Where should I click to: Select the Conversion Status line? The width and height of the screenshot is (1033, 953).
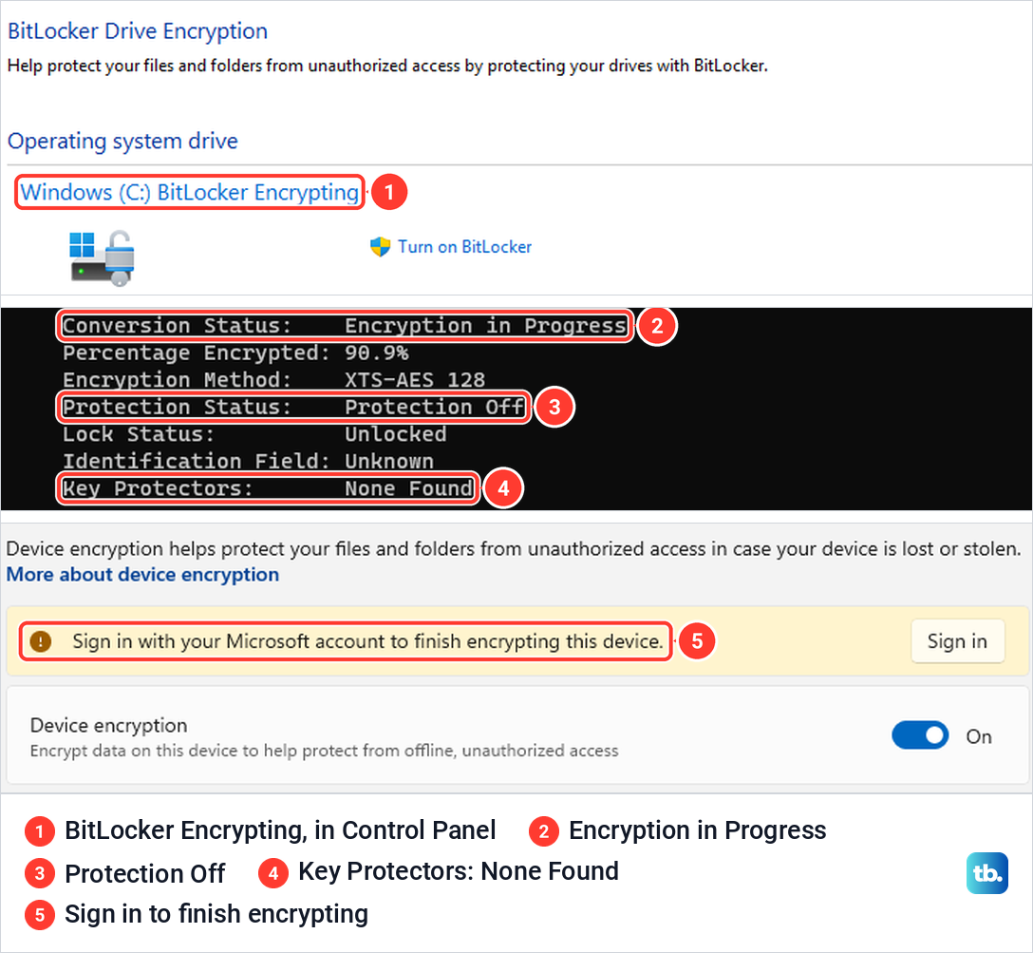344,326
